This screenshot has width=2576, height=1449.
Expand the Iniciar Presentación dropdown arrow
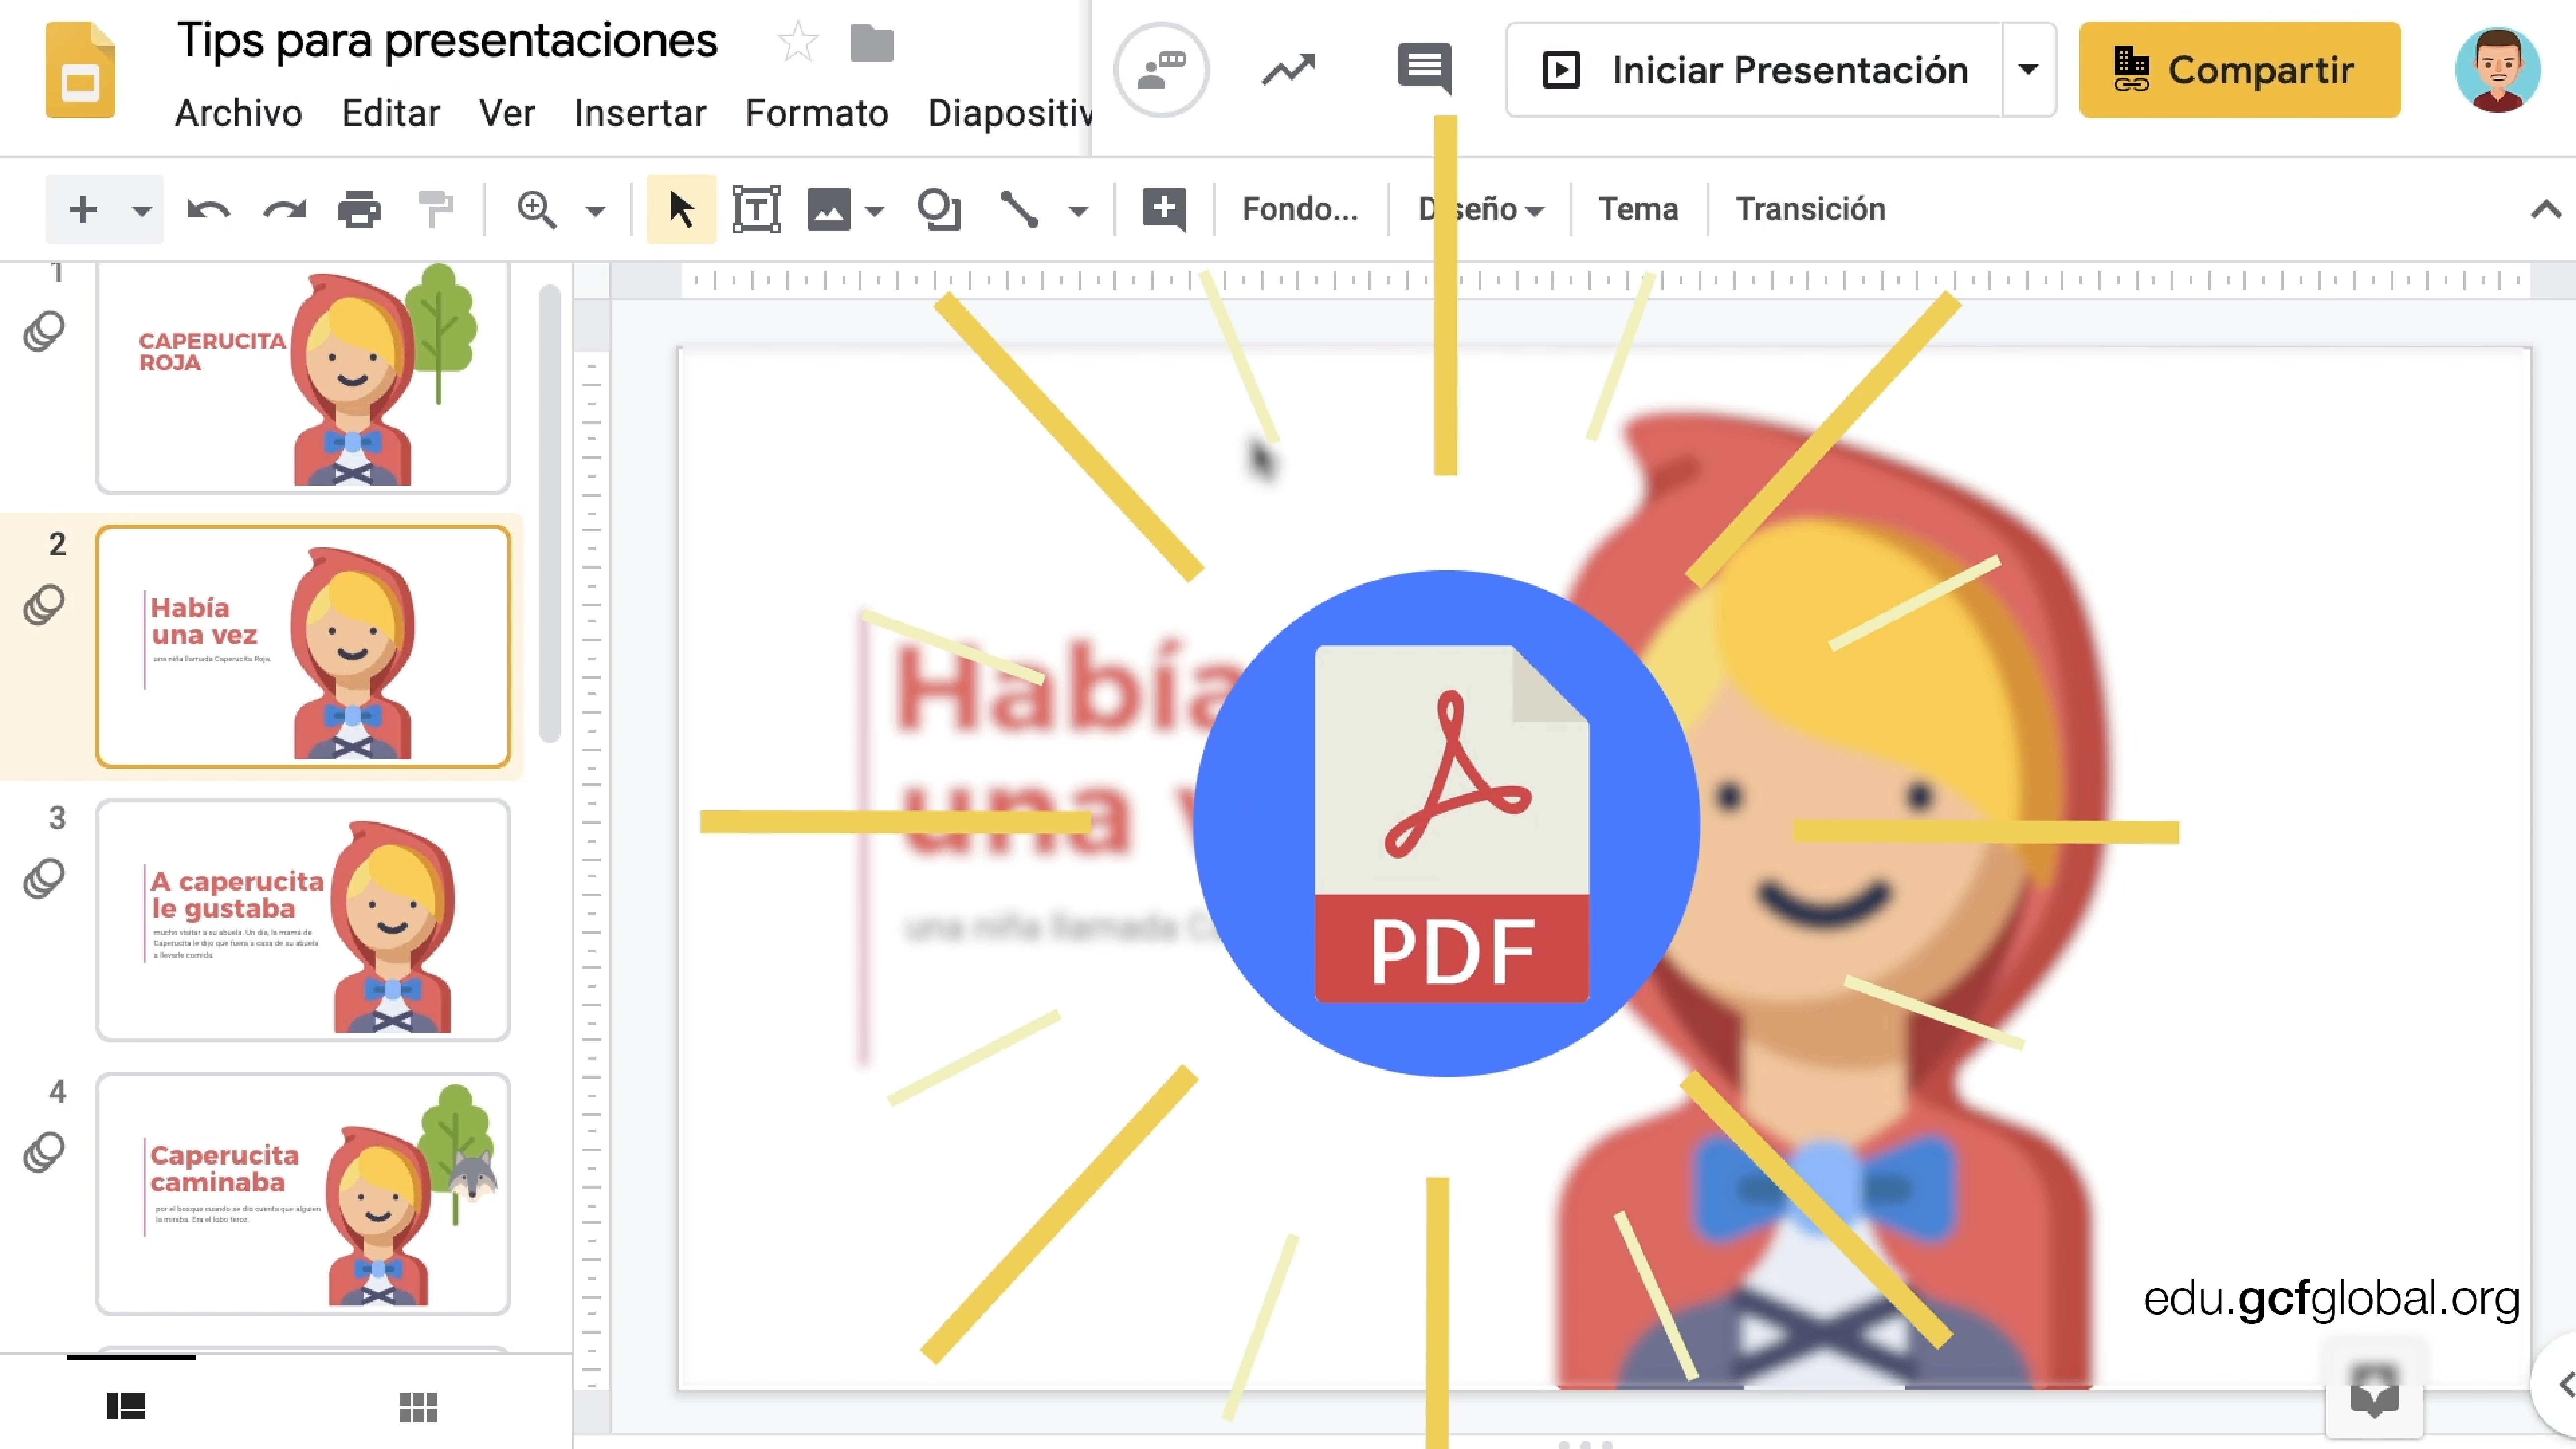coord(2029,70)
